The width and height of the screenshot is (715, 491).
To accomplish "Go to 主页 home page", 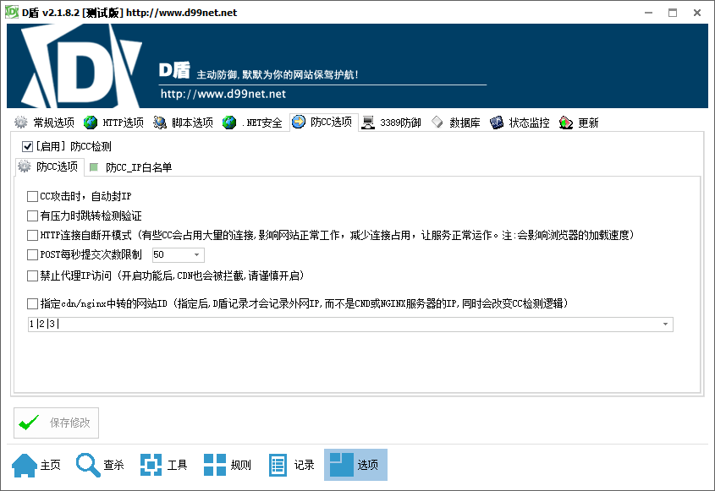I will [x=36, y=465].
